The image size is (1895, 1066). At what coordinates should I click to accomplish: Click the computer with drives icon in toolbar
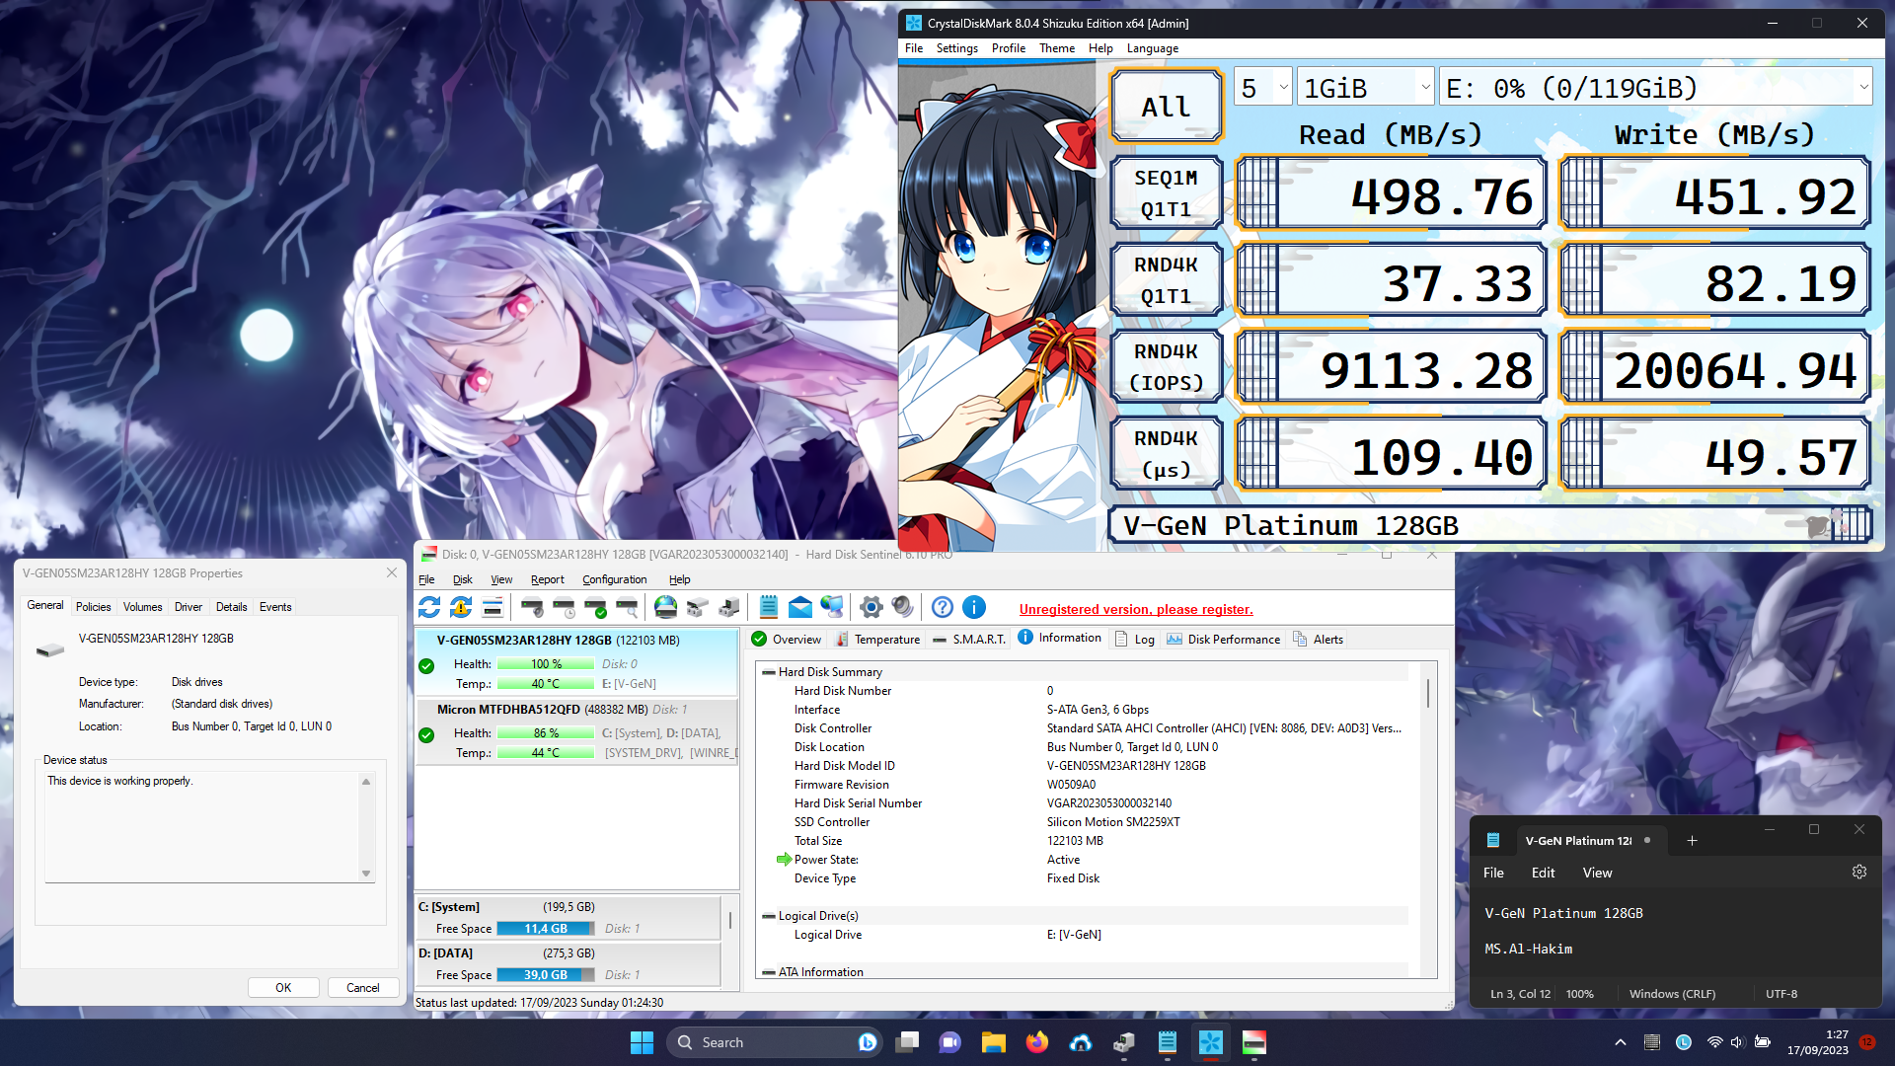(729, 607)
